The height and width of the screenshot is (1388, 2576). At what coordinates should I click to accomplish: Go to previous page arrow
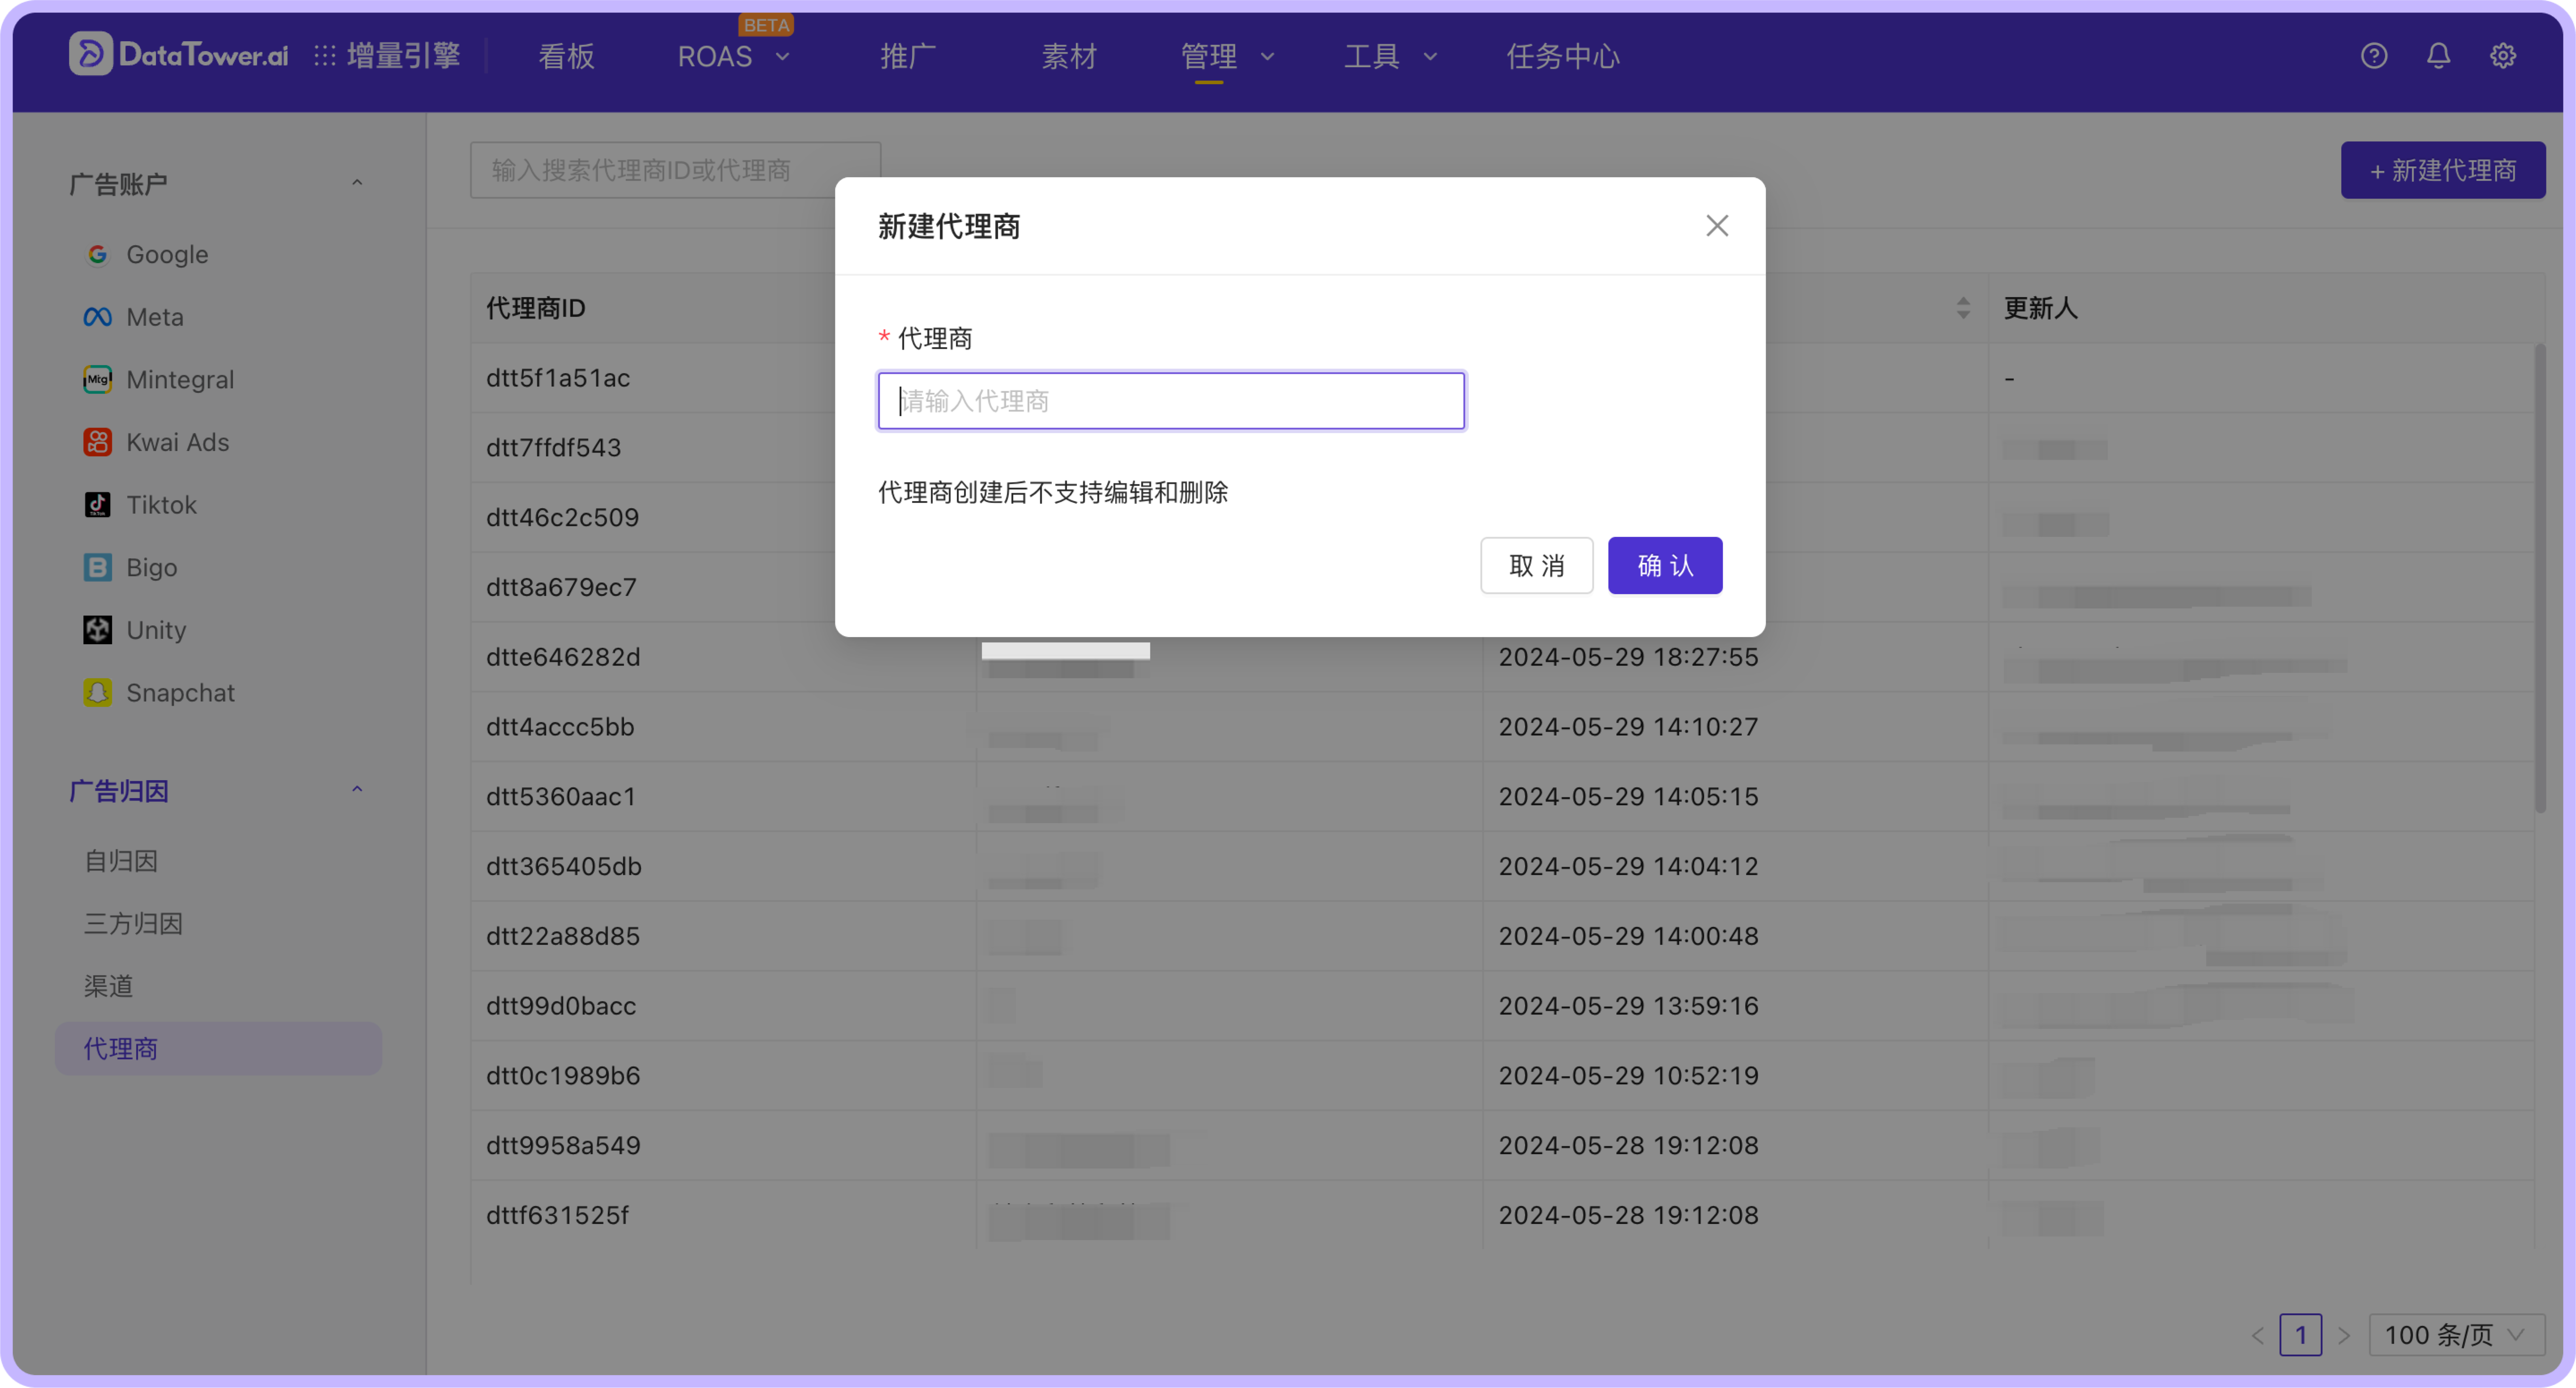[x=2257, y=1335]
